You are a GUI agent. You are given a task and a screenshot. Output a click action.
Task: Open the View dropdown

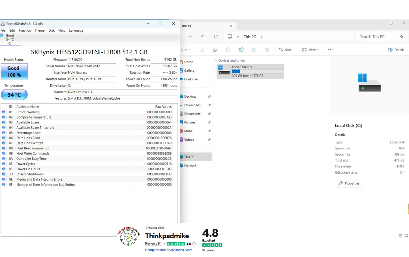coord(311,50)
